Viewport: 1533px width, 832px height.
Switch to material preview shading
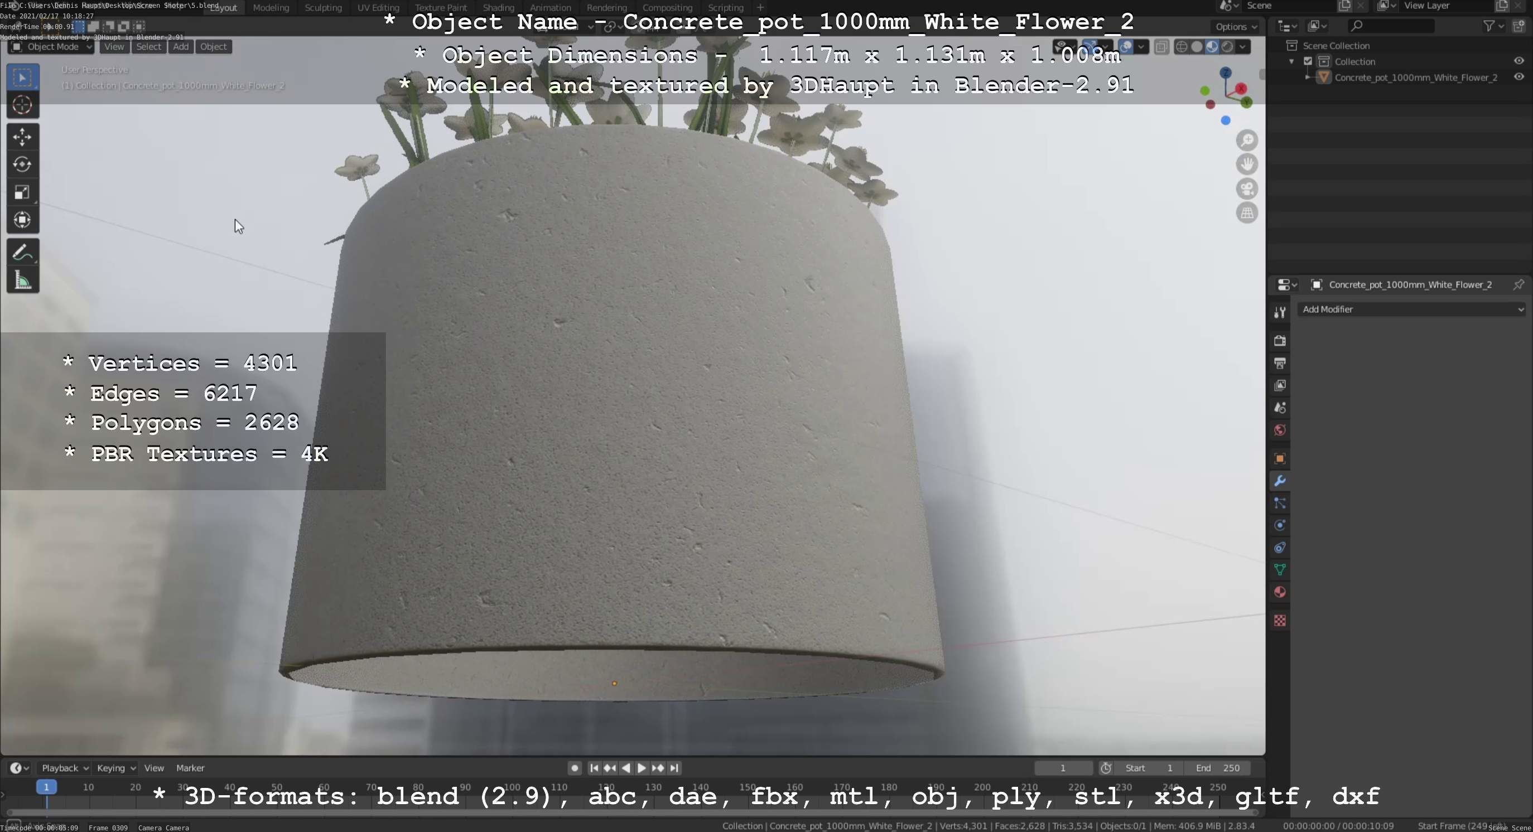pyautogui.click(x=1212, y=46)
